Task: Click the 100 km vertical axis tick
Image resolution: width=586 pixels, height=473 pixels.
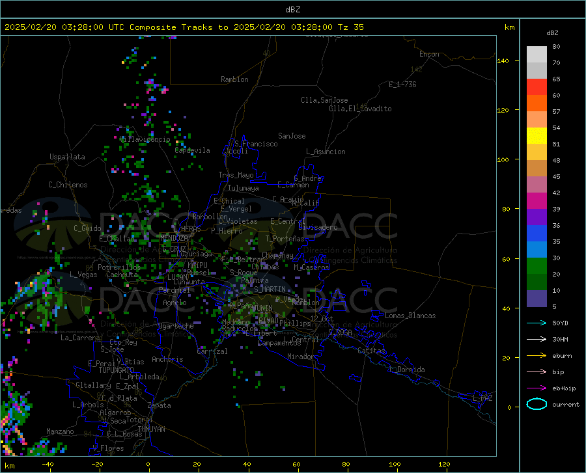Action: [503, 159]
